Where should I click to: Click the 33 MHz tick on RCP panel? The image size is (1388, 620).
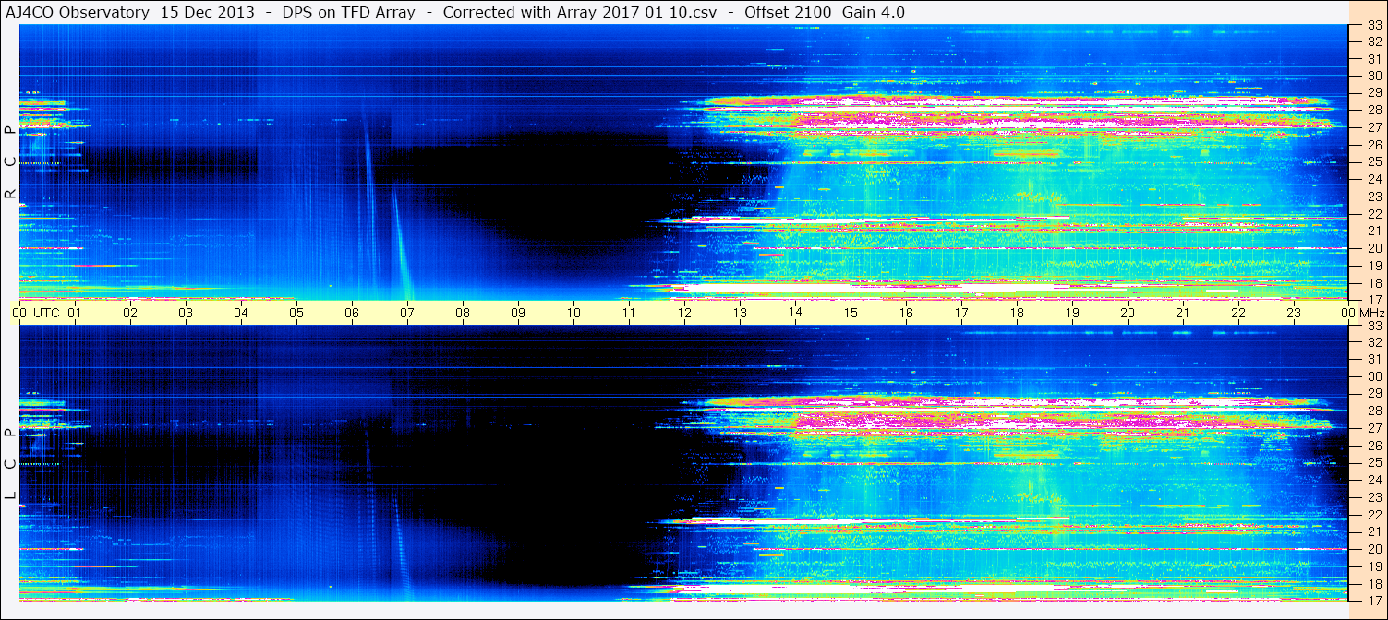[x=1373, y=24]
